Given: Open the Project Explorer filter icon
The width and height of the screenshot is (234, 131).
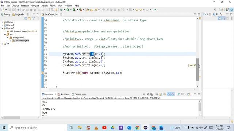Looking at the screenshot, I should pos(34,19).
